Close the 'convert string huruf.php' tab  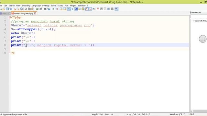[35, 13]
